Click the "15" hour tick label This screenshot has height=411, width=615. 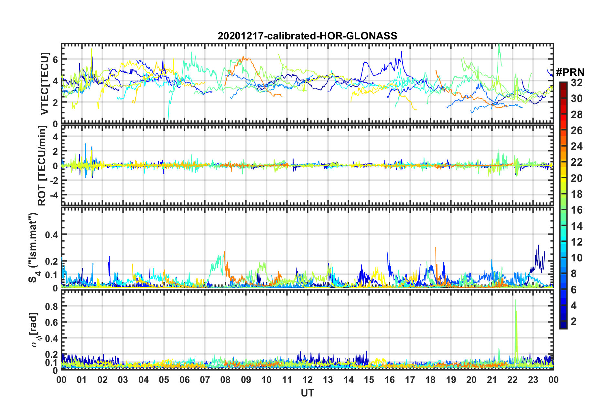click(x=369, y=380)
